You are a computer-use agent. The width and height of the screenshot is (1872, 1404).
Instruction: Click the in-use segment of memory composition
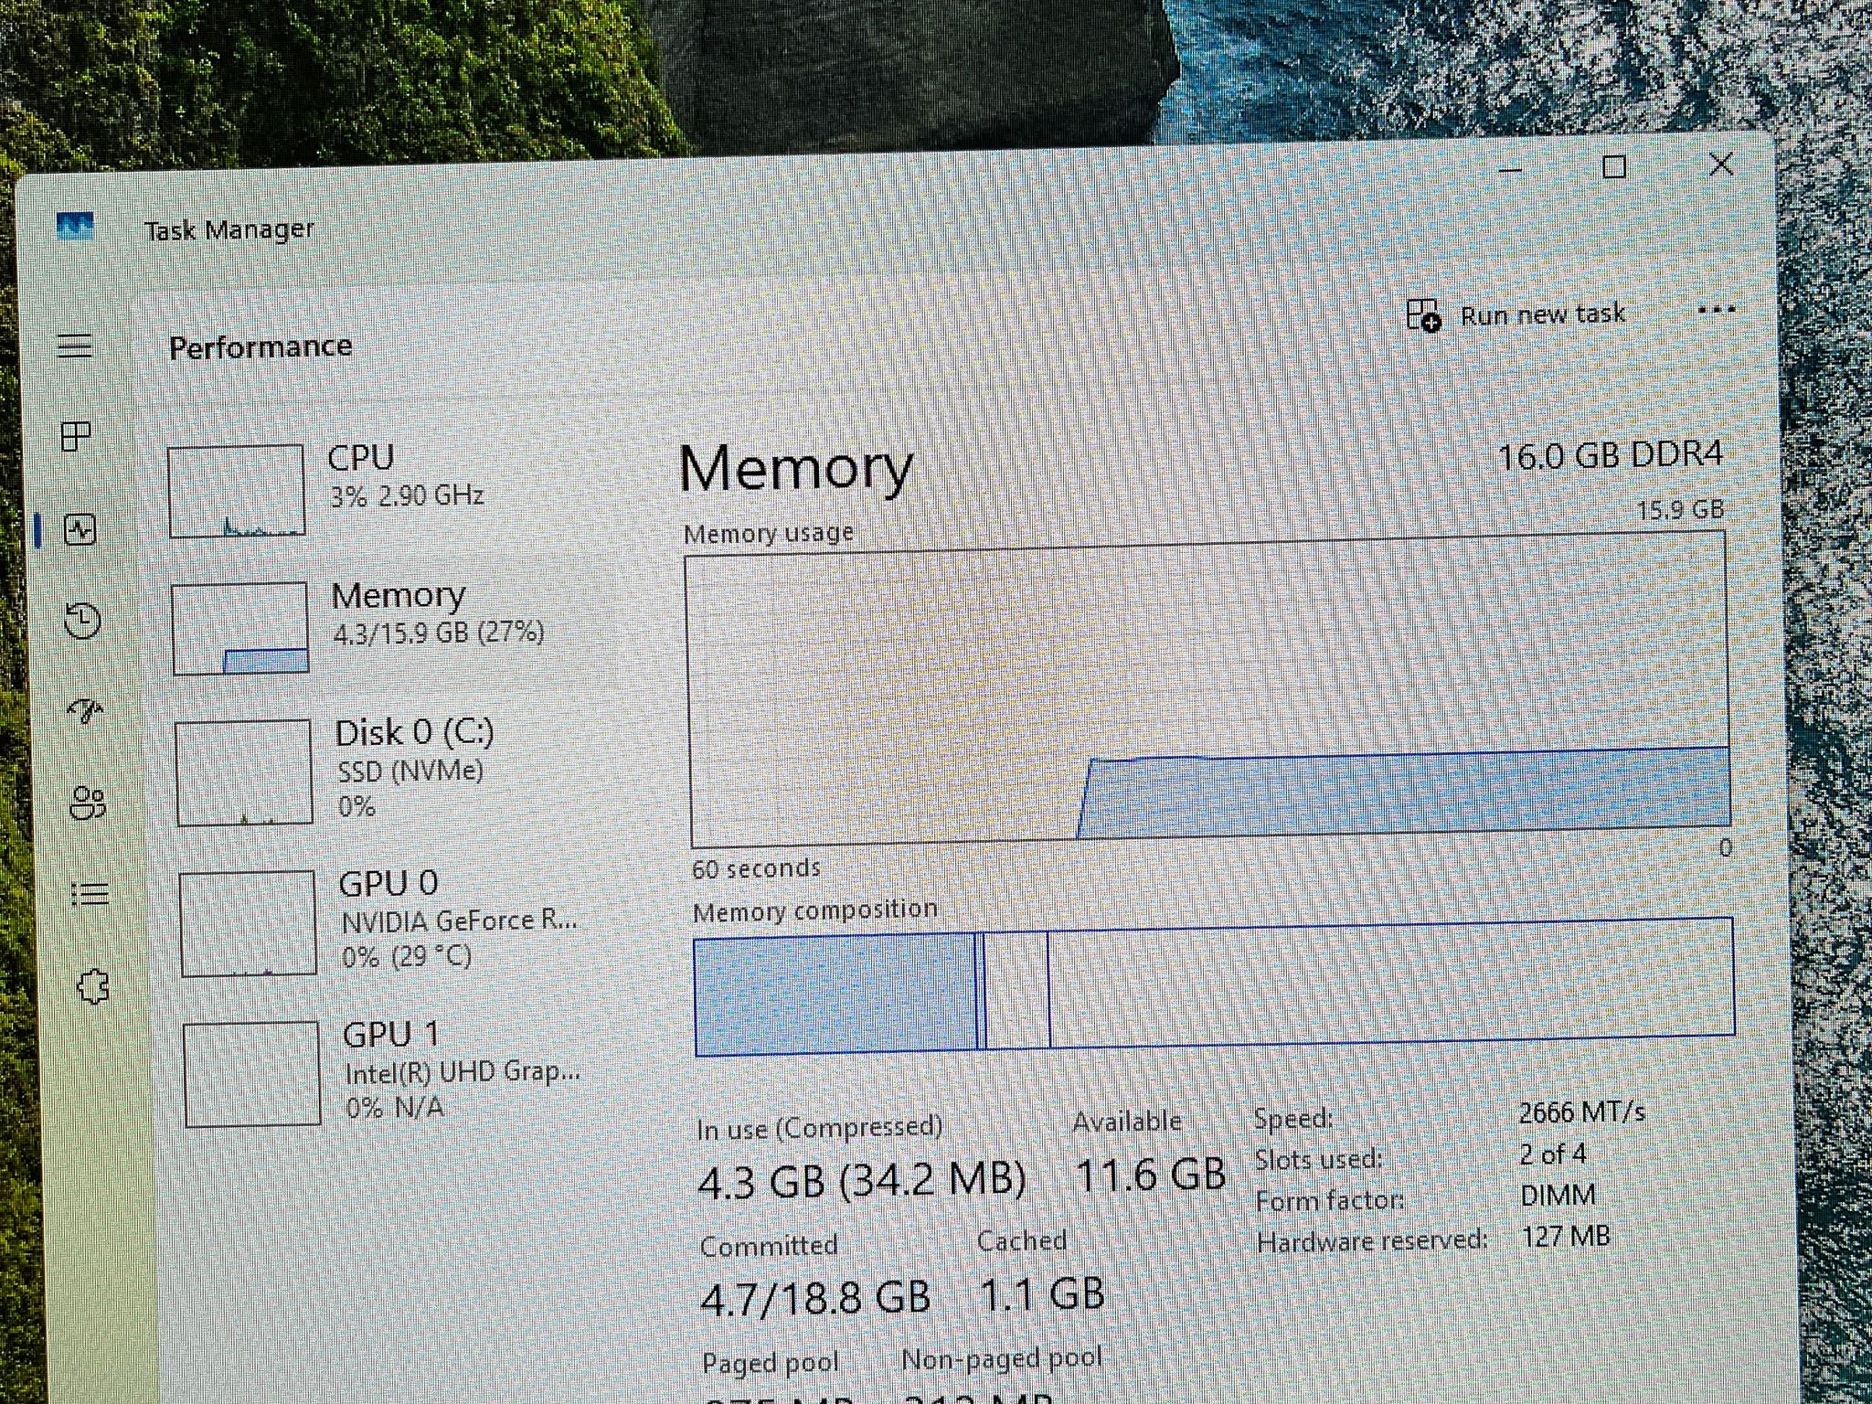pyautogui.click(x=835, y=993)
